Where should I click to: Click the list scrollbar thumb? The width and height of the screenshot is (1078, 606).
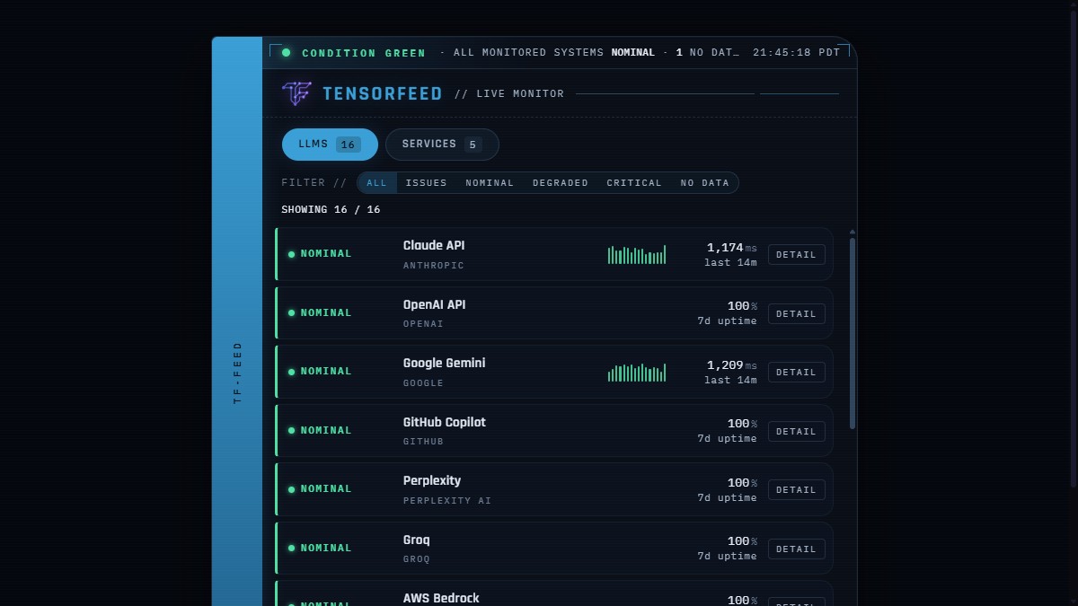pyautogui.click(x=853, y=333)
